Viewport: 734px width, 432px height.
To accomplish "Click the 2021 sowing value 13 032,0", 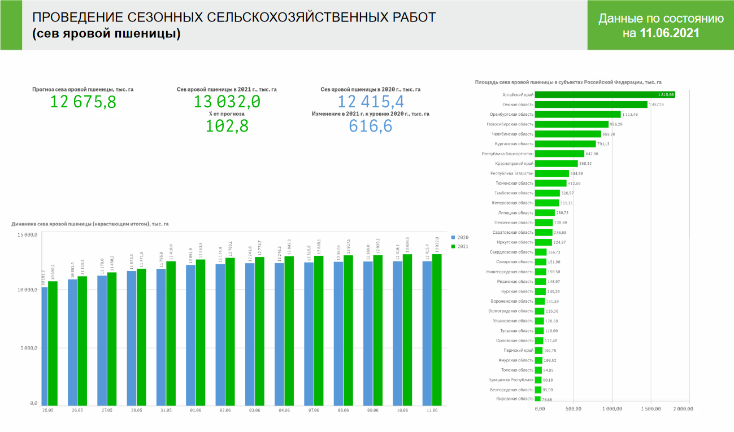I will point(227,102).
